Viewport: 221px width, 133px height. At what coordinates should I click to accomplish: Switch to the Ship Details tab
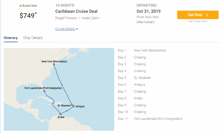pyautogui.click(x=33, y=38)
